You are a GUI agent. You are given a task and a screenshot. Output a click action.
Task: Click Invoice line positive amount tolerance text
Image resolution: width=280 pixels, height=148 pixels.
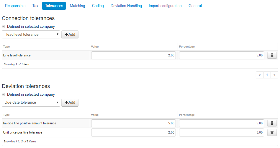tap(30, 123)
